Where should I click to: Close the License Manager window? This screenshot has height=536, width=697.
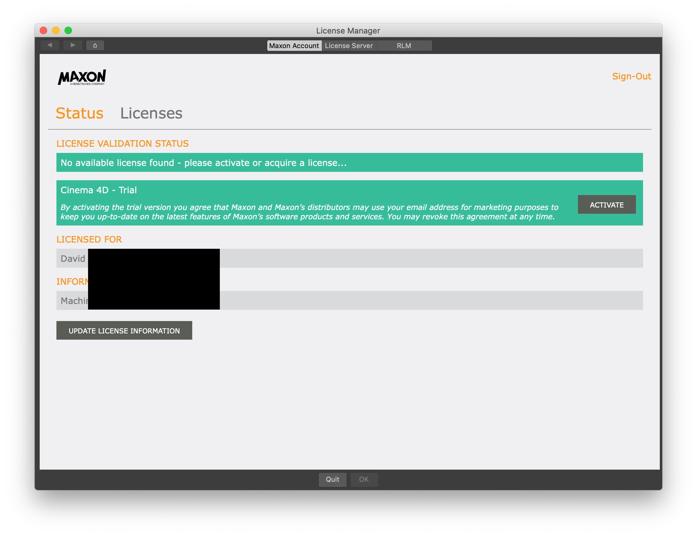43,30
